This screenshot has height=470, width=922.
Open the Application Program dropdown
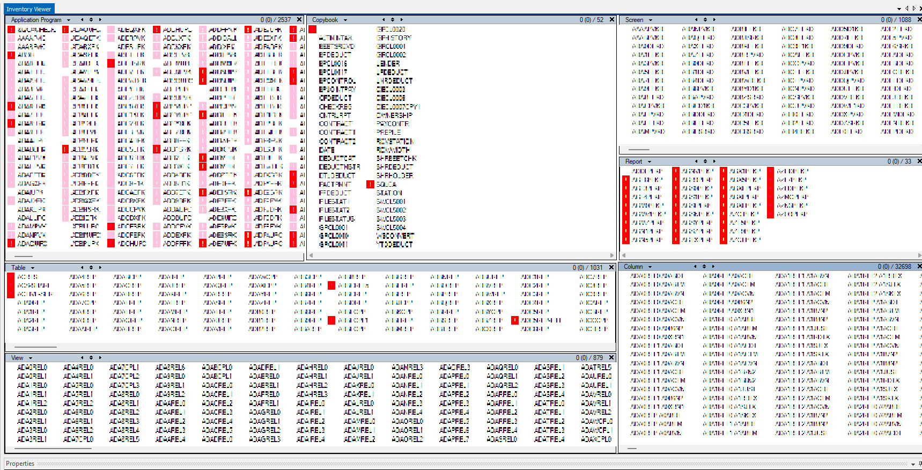68,20
